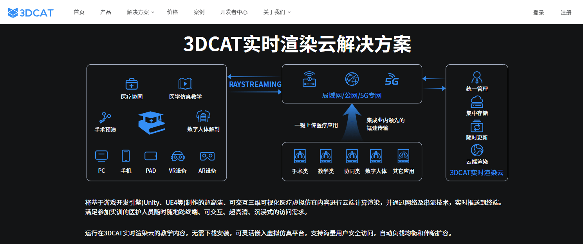Click the 随时更新 refresh icon
583x244 pixels.
[477, 126]
